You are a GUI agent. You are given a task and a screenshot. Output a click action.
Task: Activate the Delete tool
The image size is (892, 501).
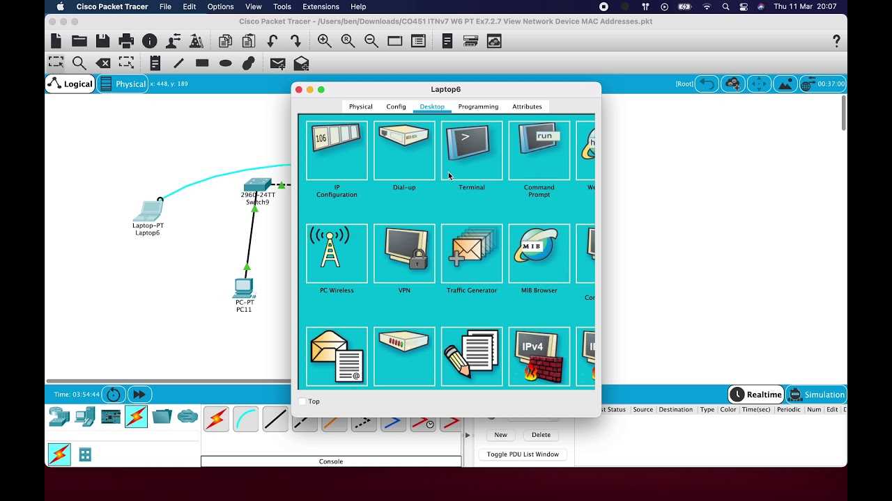[102, 63]
